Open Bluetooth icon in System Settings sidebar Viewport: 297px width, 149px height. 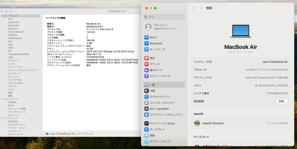146,44
